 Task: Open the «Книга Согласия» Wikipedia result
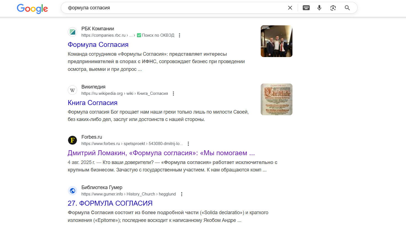[93, 103]
